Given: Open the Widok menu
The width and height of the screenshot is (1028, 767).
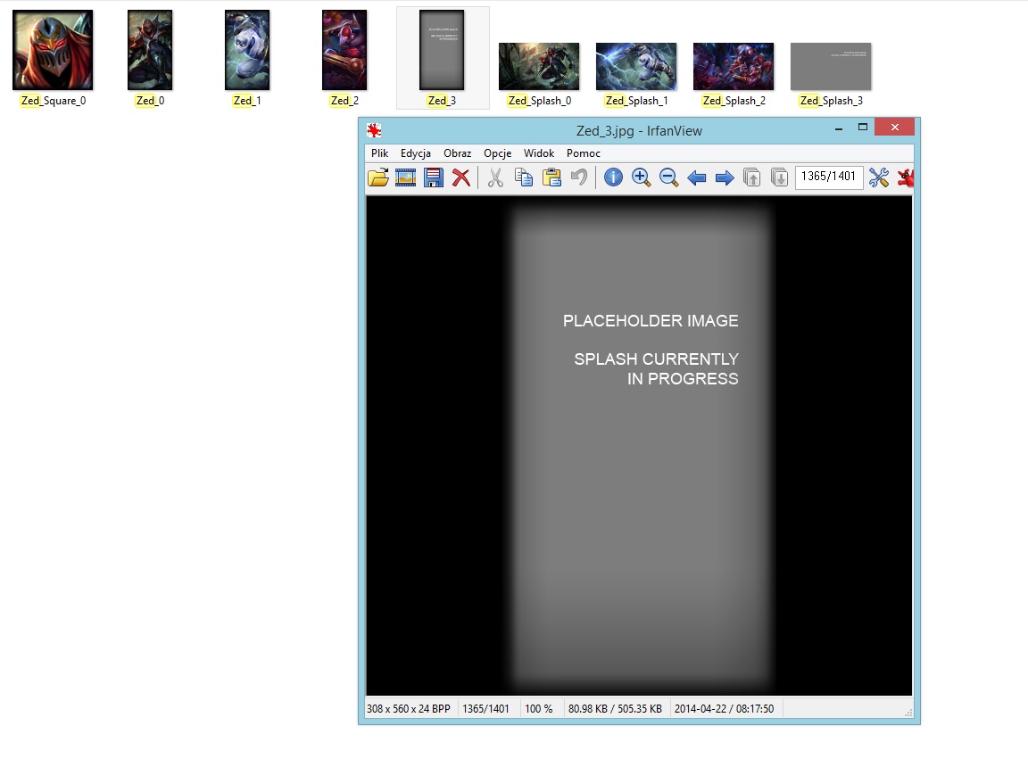Looking at the screenshot, I should tap(539, 153).
